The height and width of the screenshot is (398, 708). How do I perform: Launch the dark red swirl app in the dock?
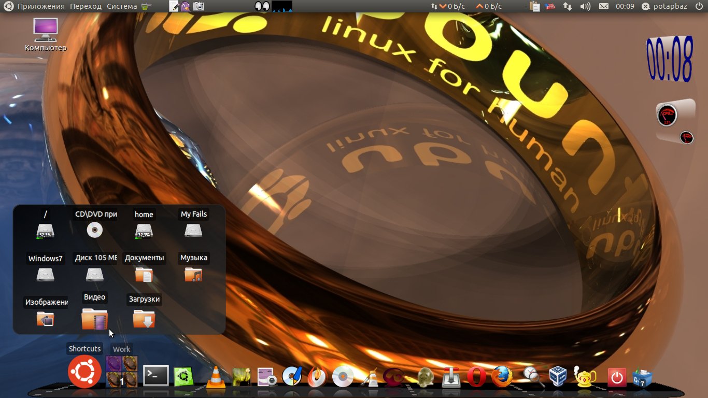pyautogui.click(x=394, y=377)
